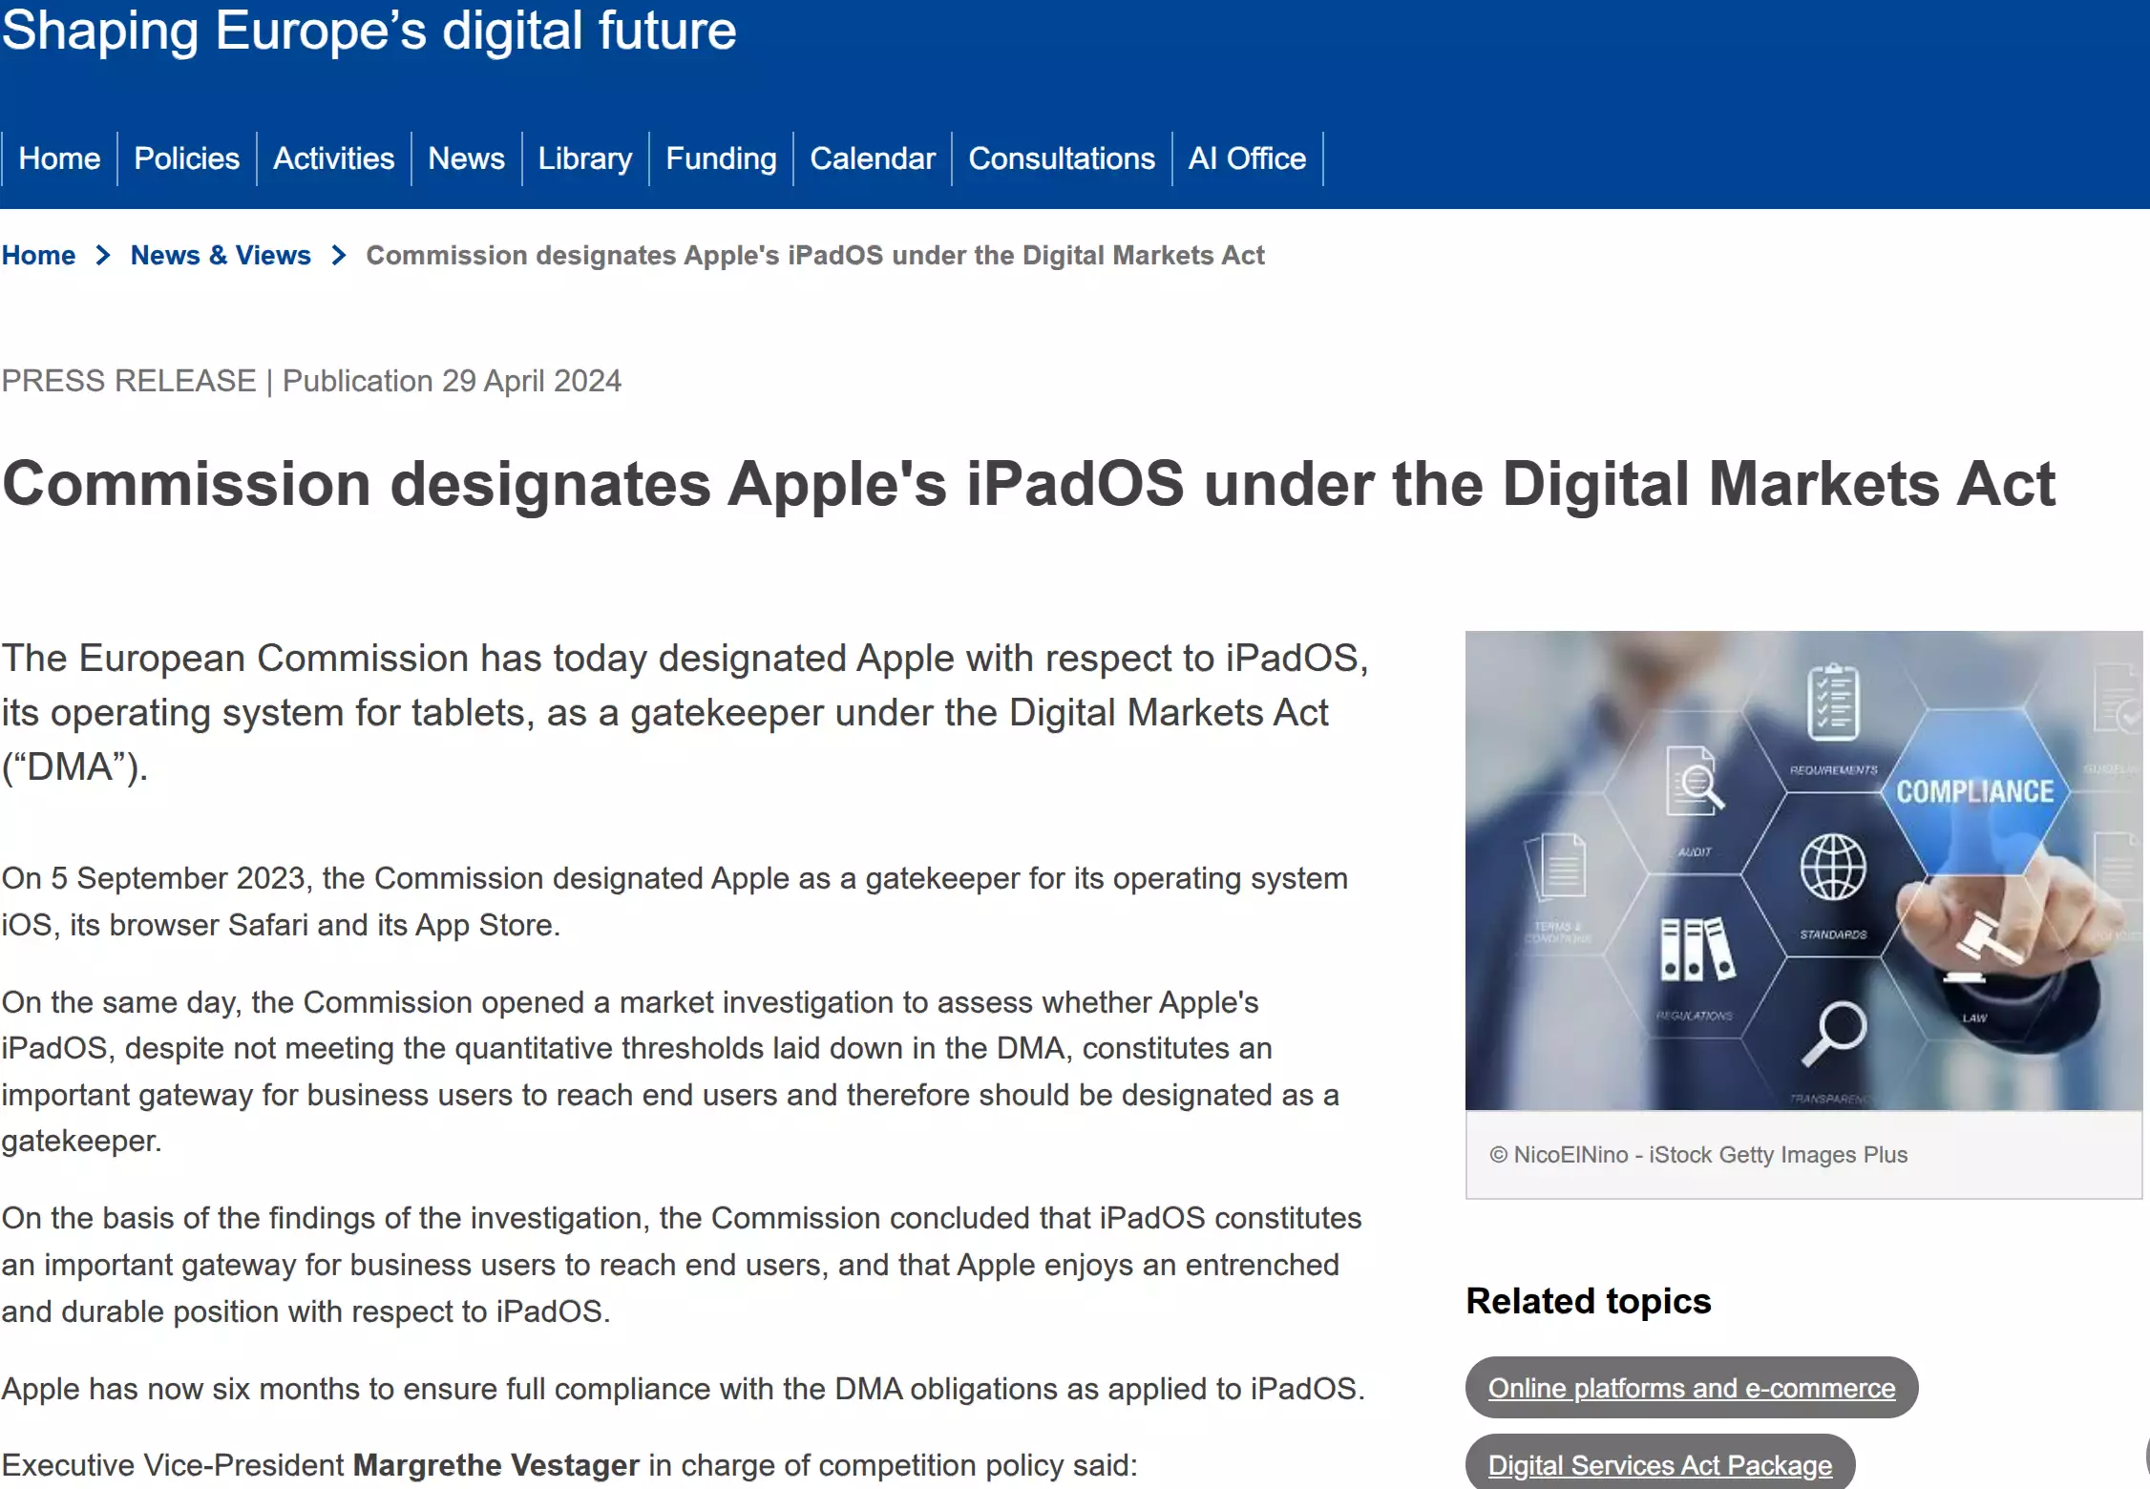Open the Library menu item
The height and width of the screenshot is (1489, 2150).
pos(585,158)
